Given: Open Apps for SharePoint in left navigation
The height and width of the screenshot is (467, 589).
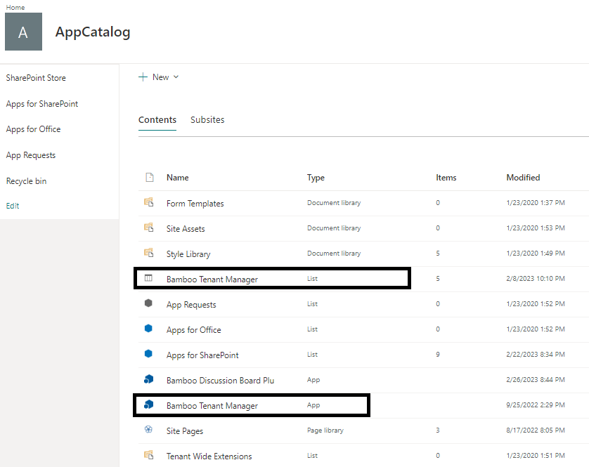Looking at the screenshot, I should click(42, 104).
